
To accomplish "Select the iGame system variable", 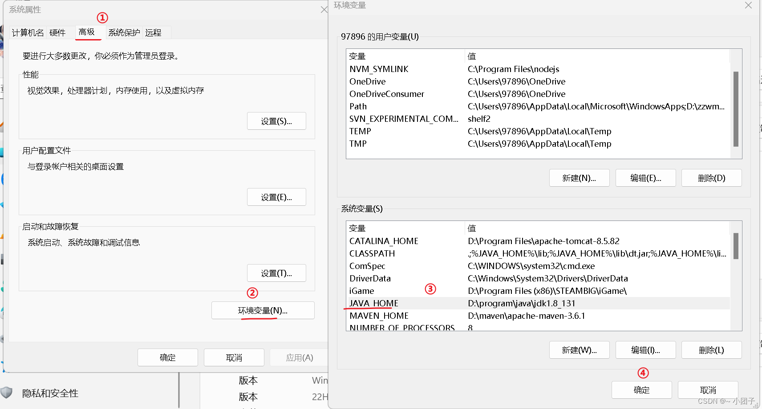I will point(538,291).
